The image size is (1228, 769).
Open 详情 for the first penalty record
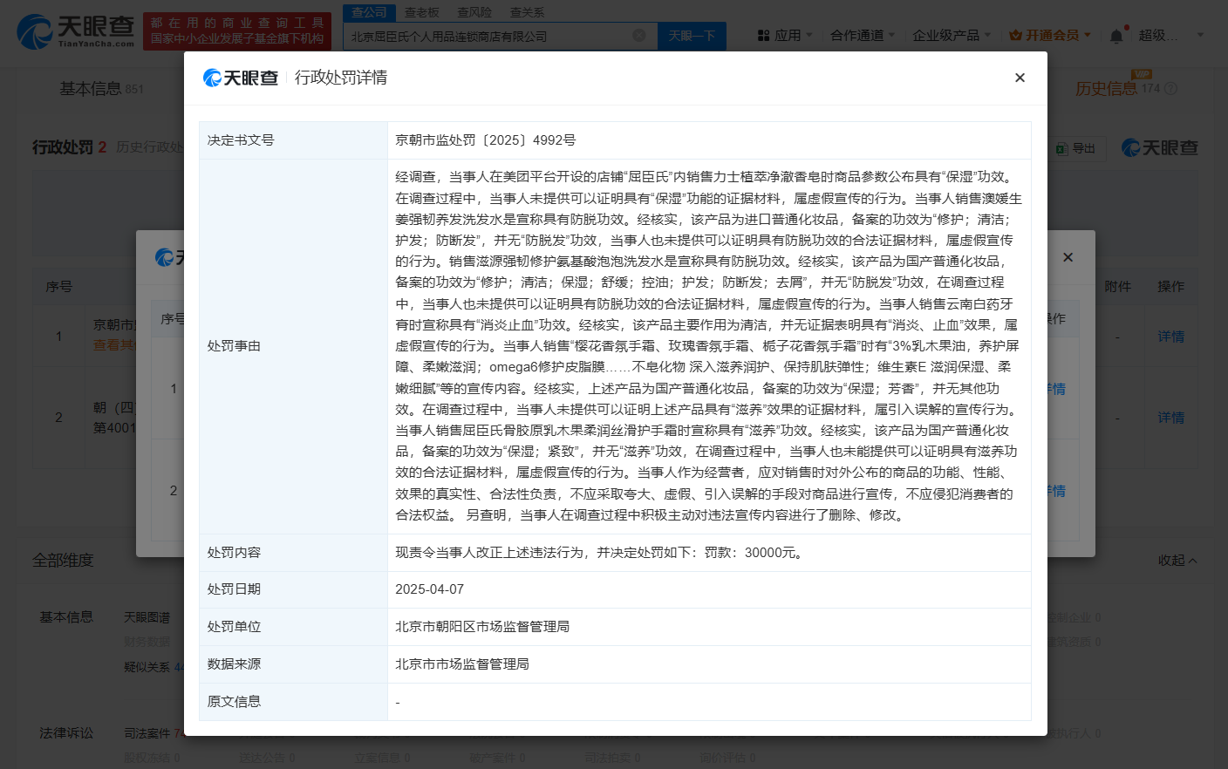(1170, 336)
